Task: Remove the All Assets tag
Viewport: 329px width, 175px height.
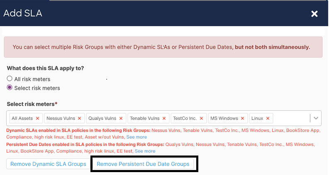Action: pos(38,118)
